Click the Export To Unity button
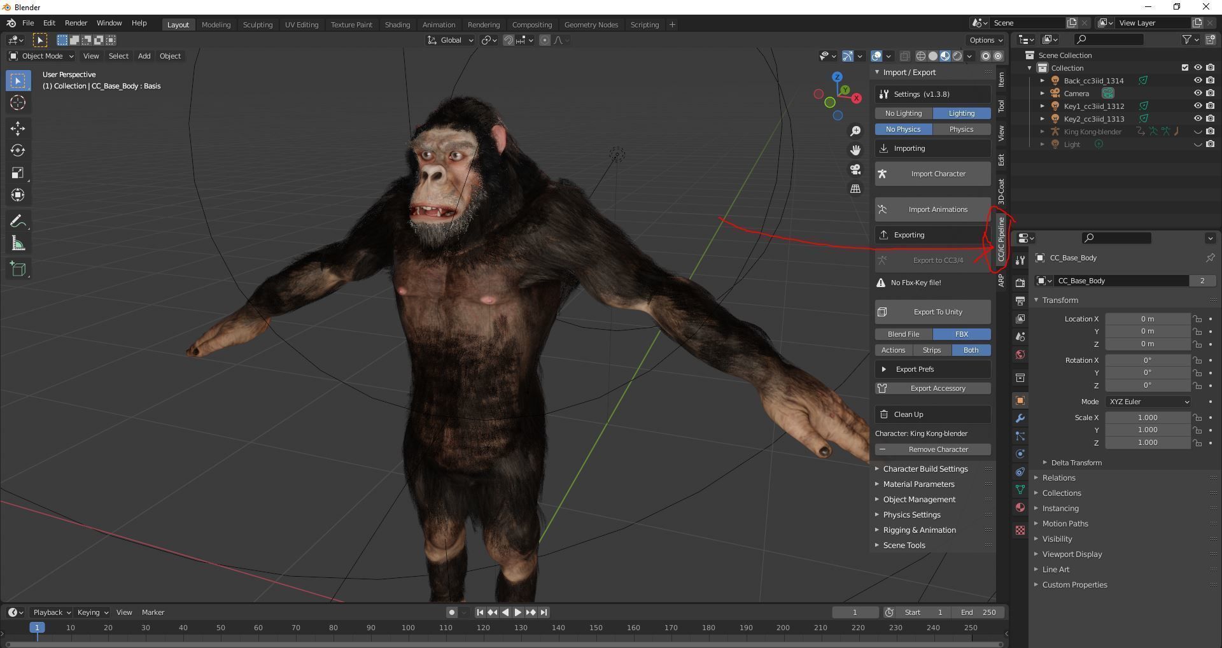 (x=932, y=312)
